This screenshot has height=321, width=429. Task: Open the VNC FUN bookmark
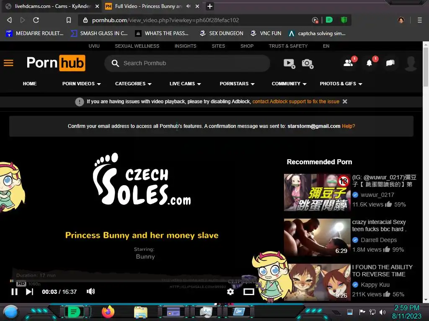[x=266, y=33]
